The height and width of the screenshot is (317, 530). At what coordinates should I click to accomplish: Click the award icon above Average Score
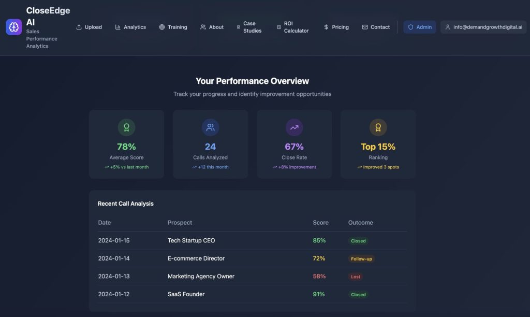pyautogui.click(x=126, y=127)
